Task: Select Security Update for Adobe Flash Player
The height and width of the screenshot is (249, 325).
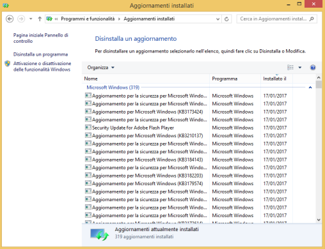Action: pos(133,128)
